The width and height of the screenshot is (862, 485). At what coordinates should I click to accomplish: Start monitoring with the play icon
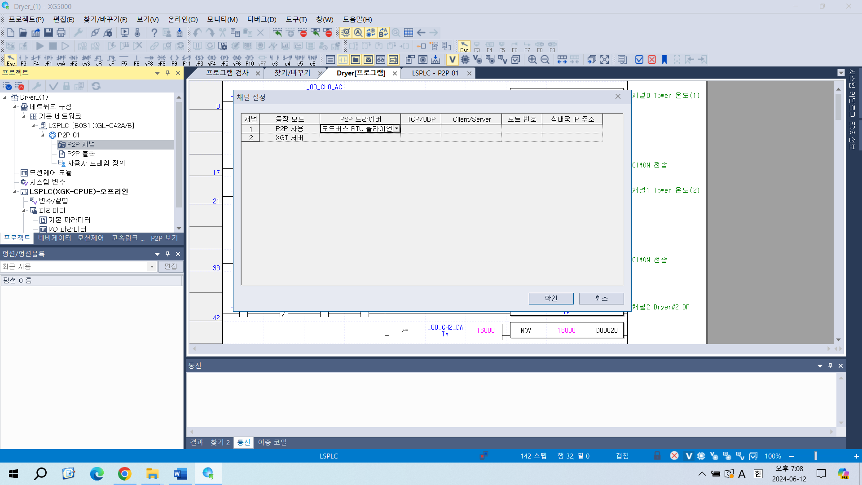point(40,45)
